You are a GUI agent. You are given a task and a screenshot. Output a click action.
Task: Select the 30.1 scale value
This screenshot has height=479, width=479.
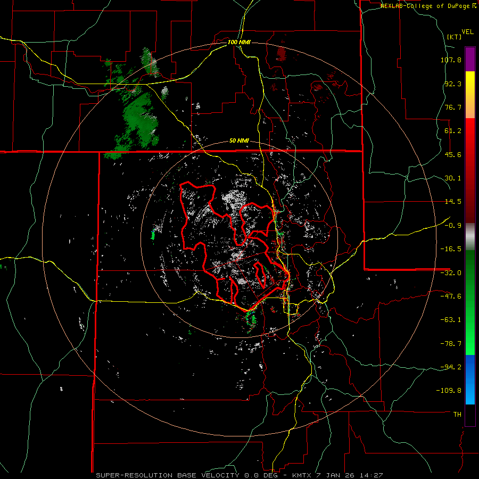453,178
